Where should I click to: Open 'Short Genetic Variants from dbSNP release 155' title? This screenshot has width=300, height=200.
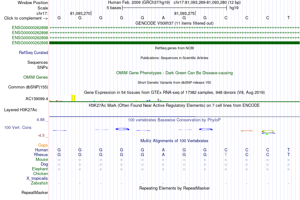(x=174, y=82)
